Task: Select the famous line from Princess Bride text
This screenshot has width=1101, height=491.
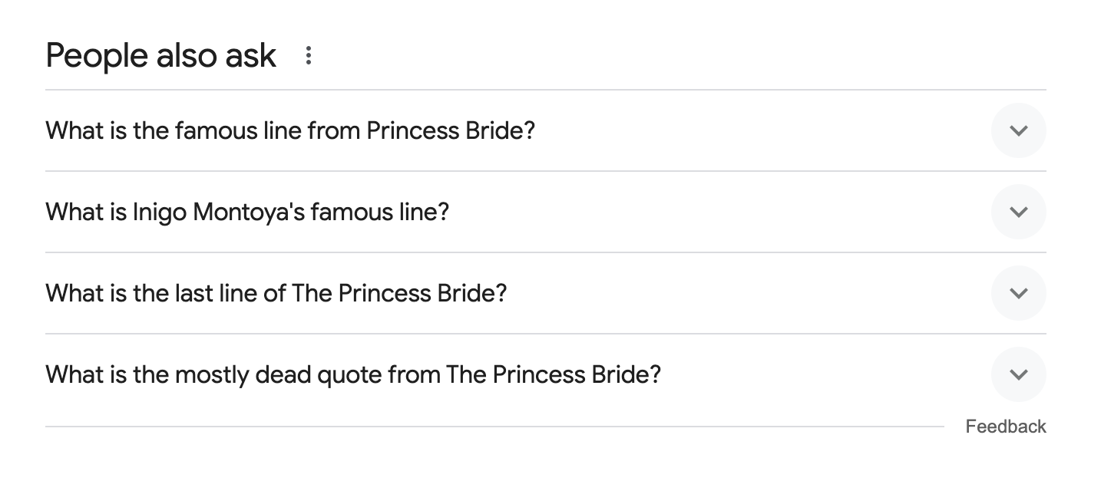Action: [289, 130]
